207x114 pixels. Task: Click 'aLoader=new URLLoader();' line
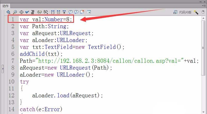click(x=57, y=75)
